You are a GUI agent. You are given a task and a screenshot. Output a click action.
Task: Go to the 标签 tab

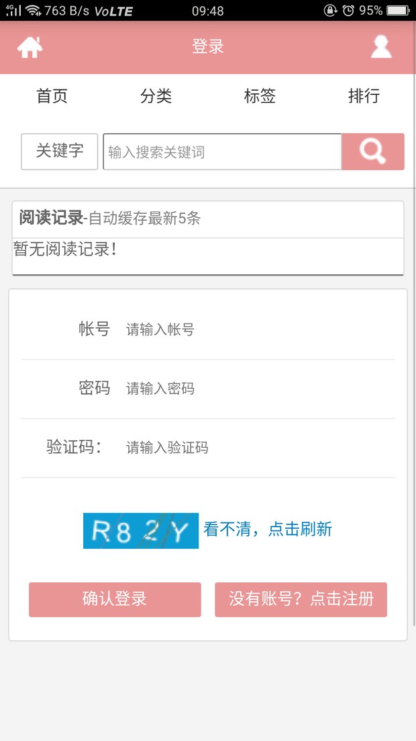pos(260,96)
